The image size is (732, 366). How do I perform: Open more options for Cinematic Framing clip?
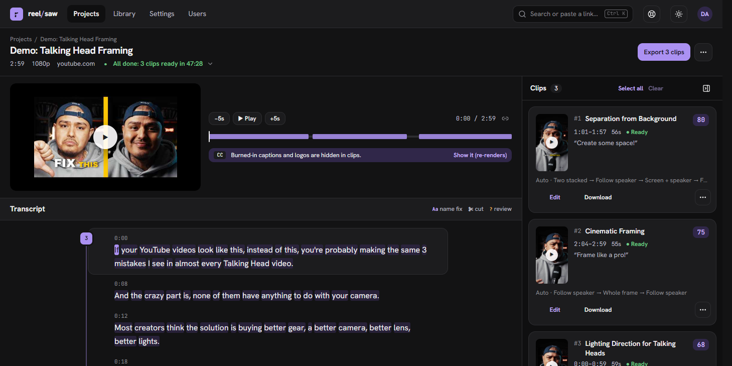click(703, 310)
